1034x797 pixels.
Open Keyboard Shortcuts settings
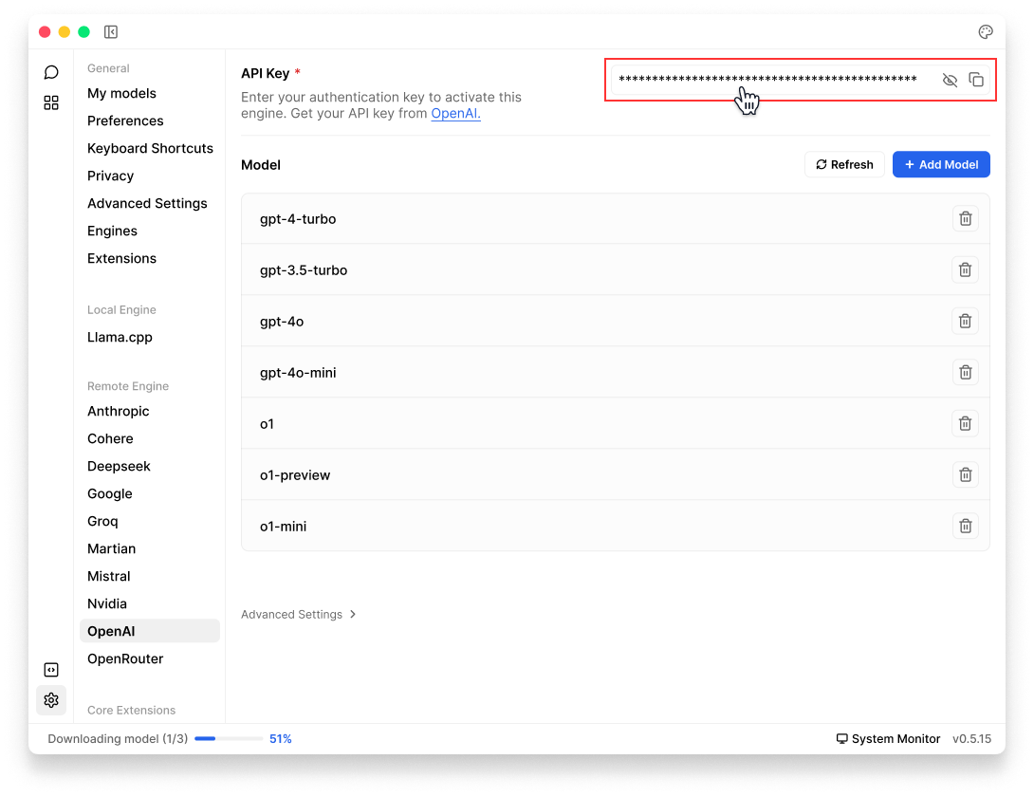[150, 148]
